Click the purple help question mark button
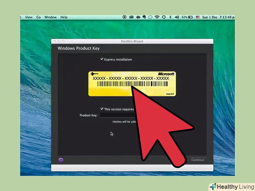The image size is (255, 191). click(61, 160)
